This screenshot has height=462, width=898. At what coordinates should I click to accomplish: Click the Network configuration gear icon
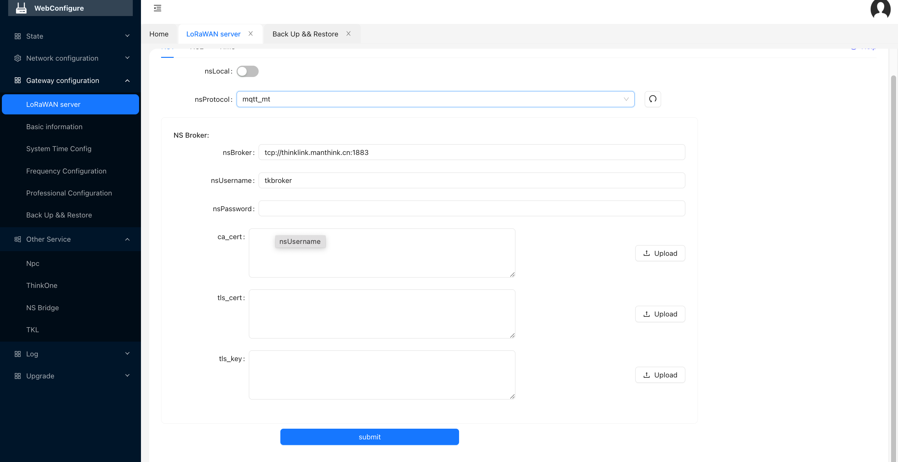click(x=17, y=58)
